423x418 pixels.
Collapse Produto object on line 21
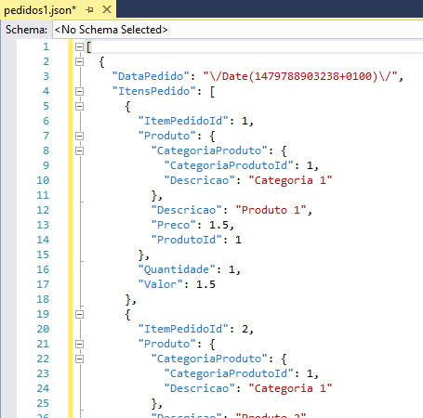79,345
